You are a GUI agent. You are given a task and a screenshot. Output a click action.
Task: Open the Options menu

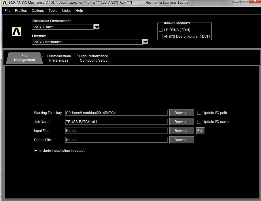point(38,10)
